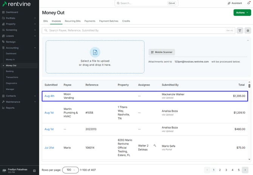Image resolution: width=253 pixels, height=175 pixels.
Task: Collapse the upload panel chevron
Action: tap(248, 41)
